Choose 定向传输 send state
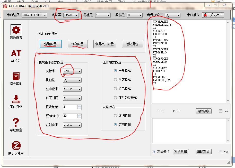The height and width of the screenshot is (168, 235). [115, 124]
